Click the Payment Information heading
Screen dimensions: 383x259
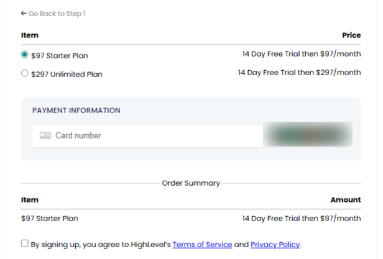point(76,111)
